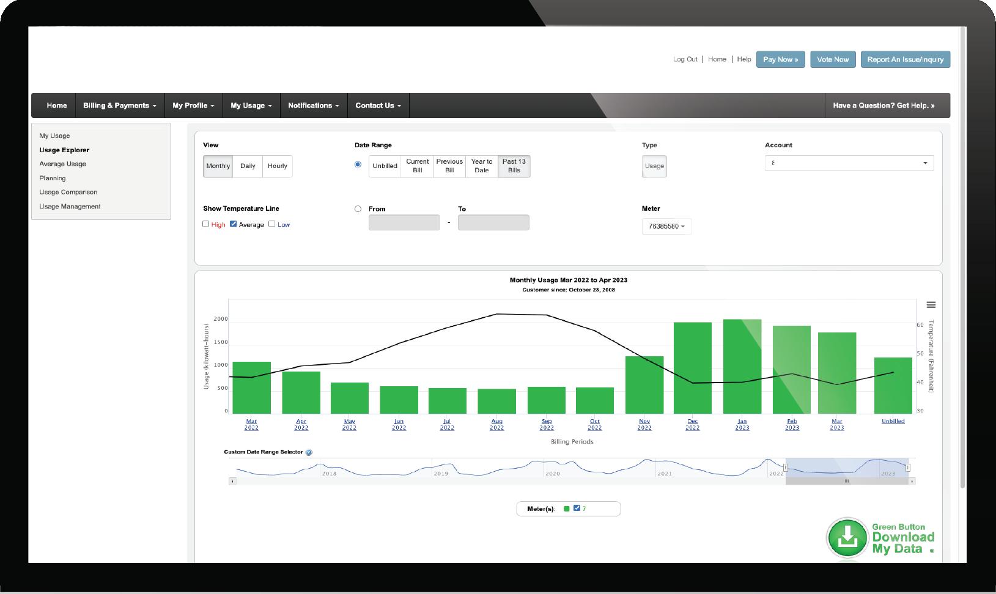The image size is (996, 594).
Task: Click the From date input field
Action: (x=404, y=222)
